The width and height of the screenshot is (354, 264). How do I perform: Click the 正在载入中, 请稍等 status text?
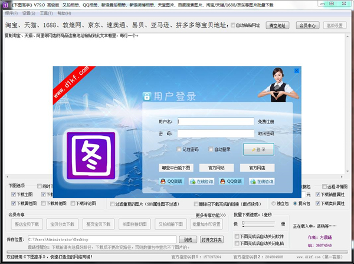pos(314,226)
